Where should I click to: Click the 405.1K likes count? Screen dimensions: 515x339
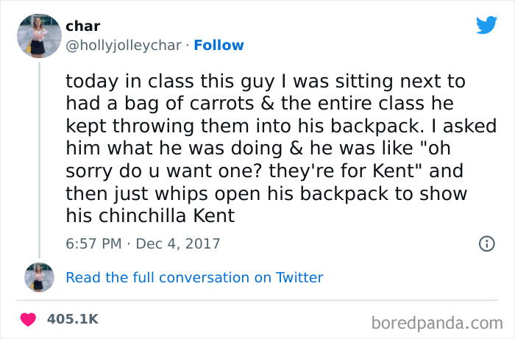pyautogui.click(x=72, y=319)
